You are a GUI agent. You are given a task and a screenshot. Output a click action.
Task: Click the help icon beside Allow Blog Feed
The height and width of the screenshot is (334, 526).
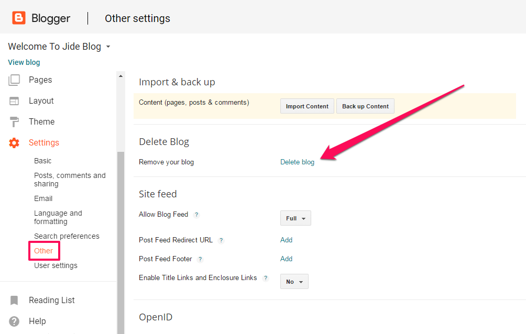196,215
